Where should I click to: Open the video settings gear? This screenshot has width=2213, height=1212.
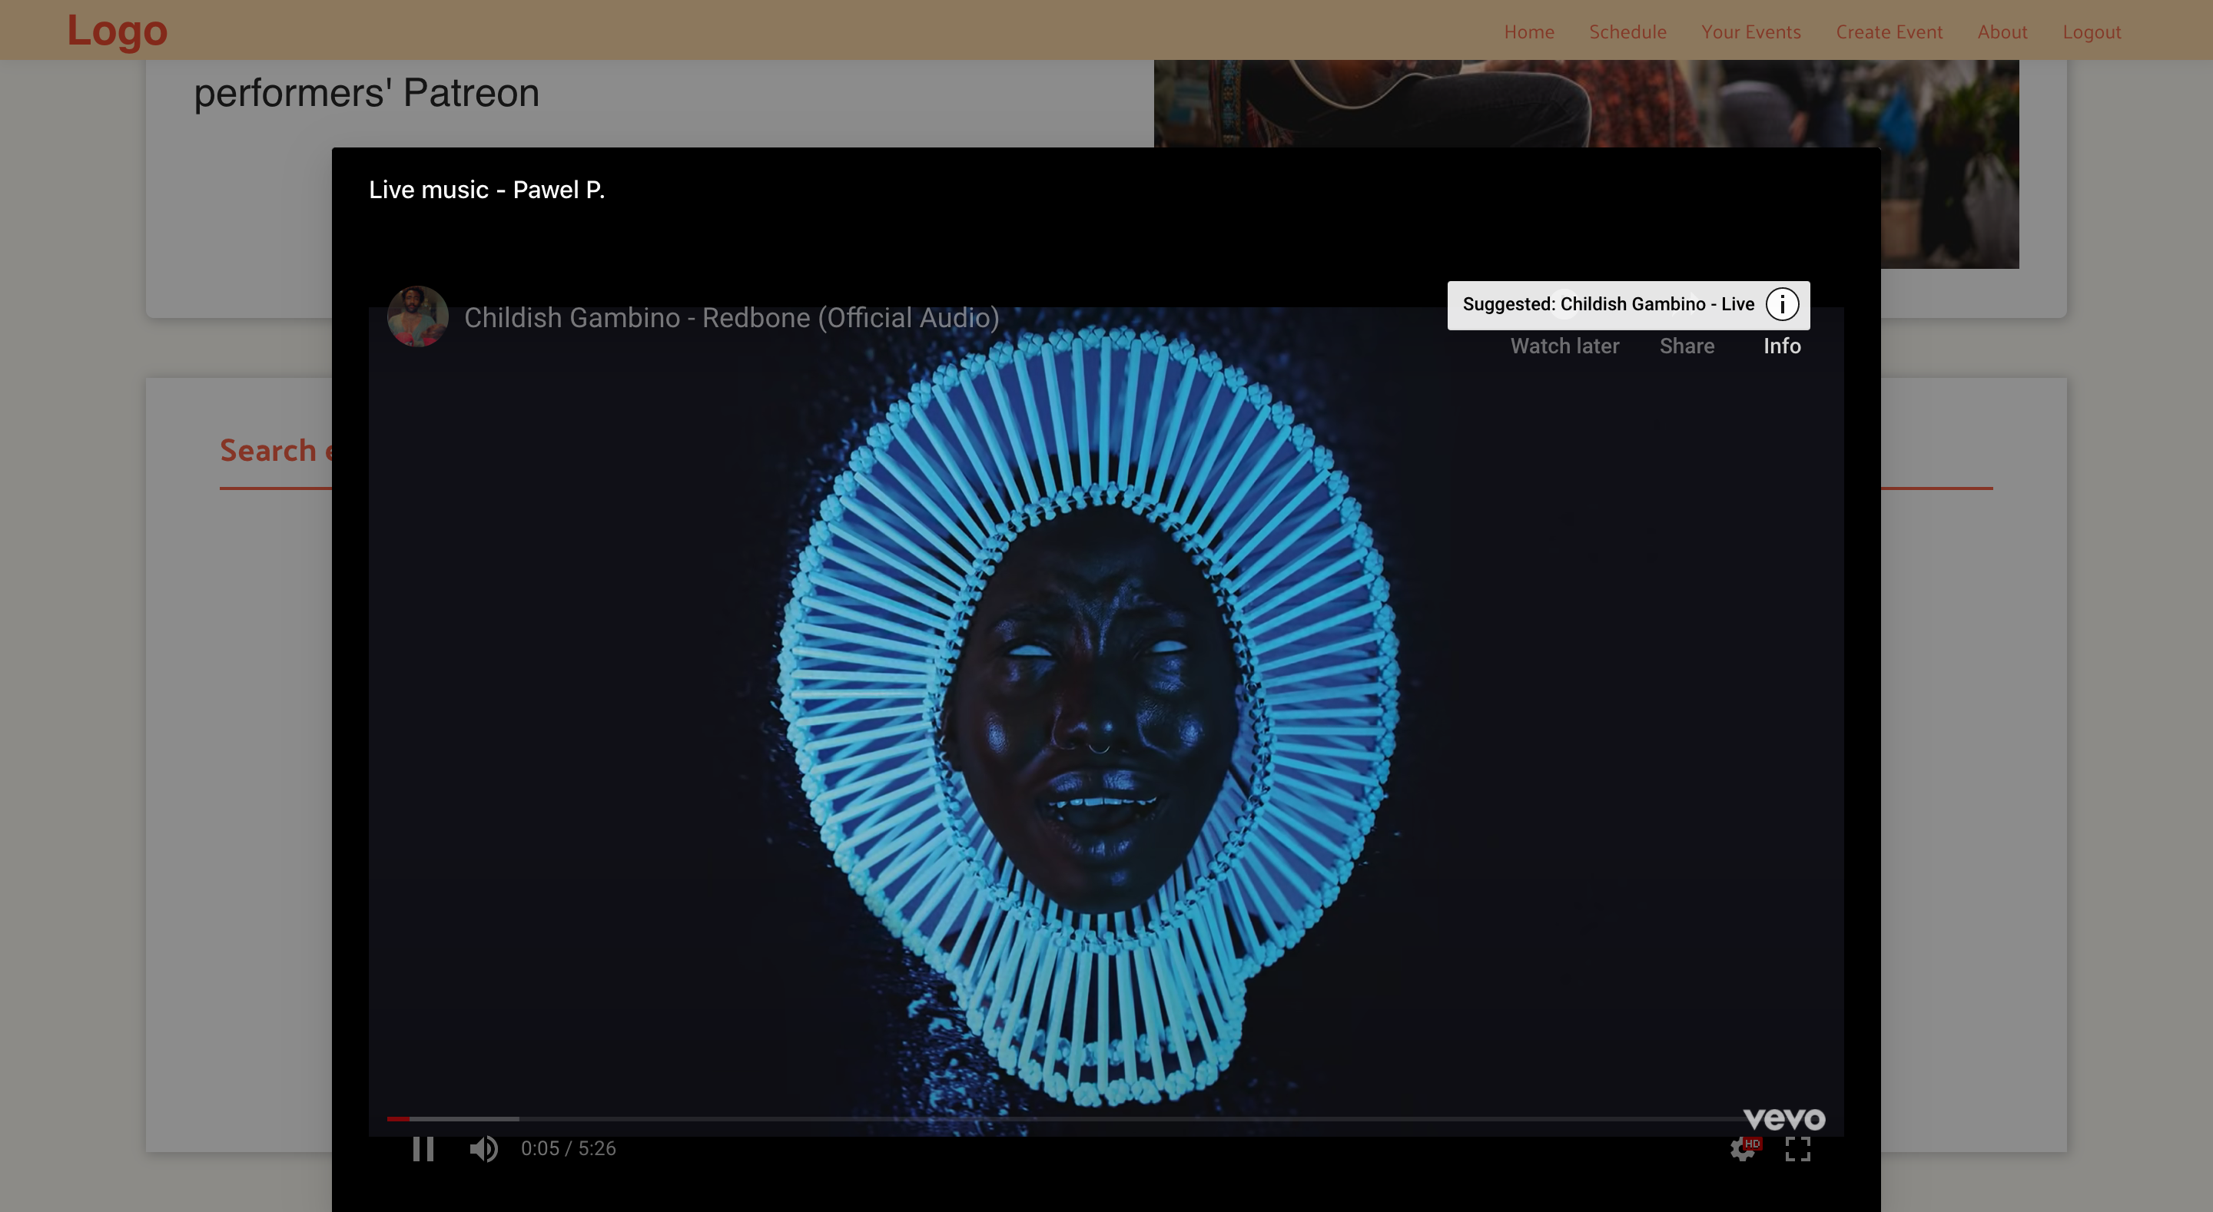(x=1743, y=1148)
